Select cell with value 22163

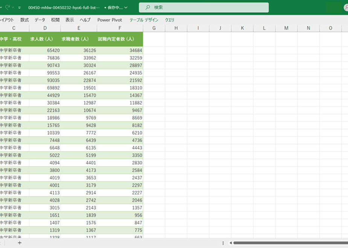point(45,110)
